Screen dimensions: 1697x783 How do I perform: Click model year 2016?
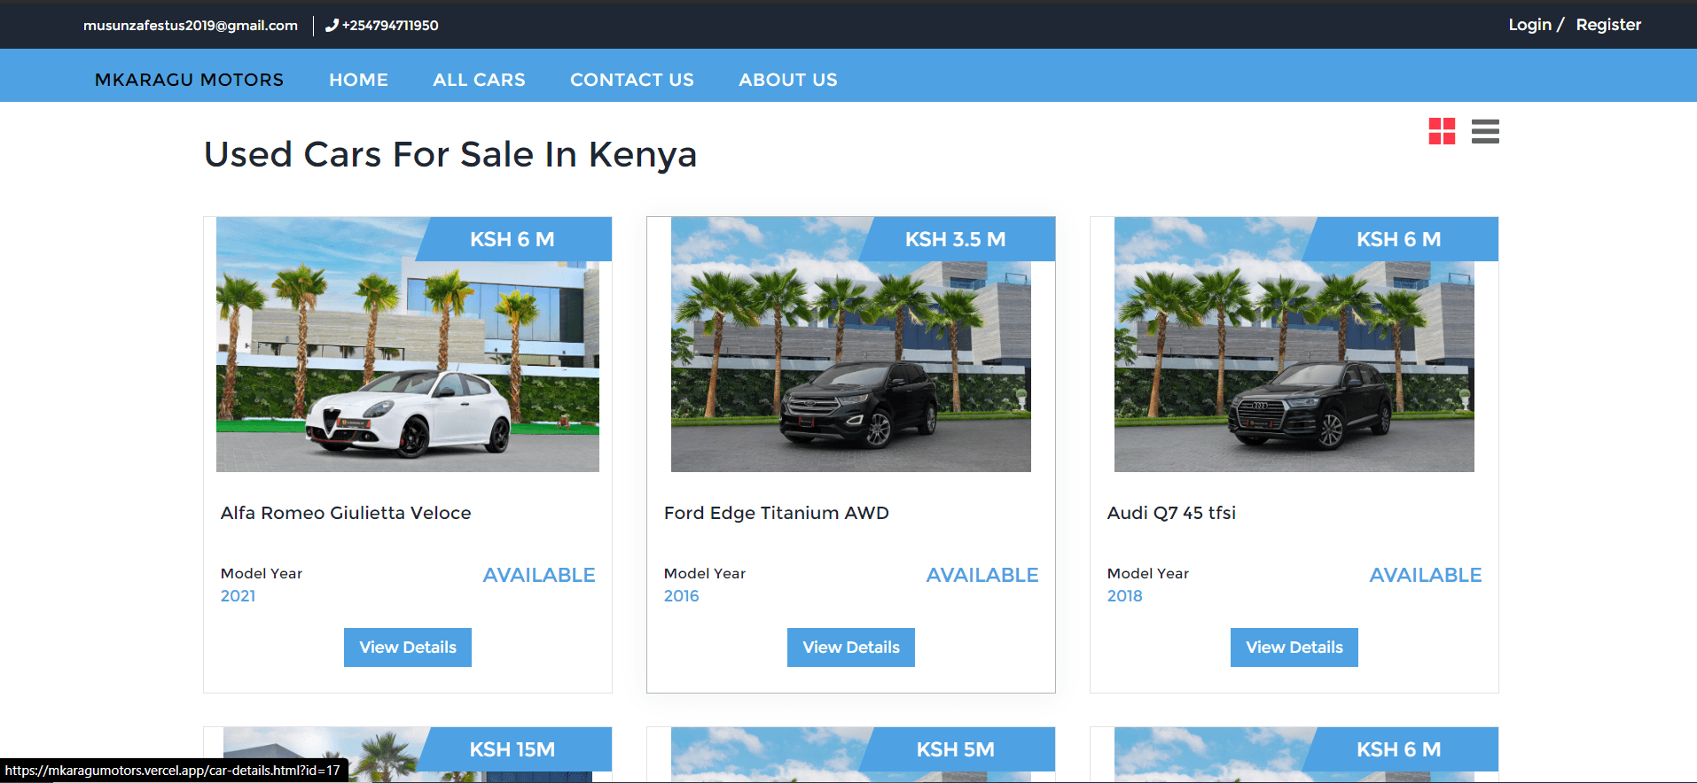tap(681, 596)
